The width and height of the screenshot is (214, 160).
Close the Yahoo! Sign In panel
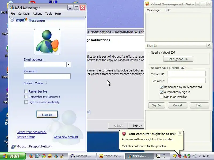pyautogui.click(x=209, y=45)
